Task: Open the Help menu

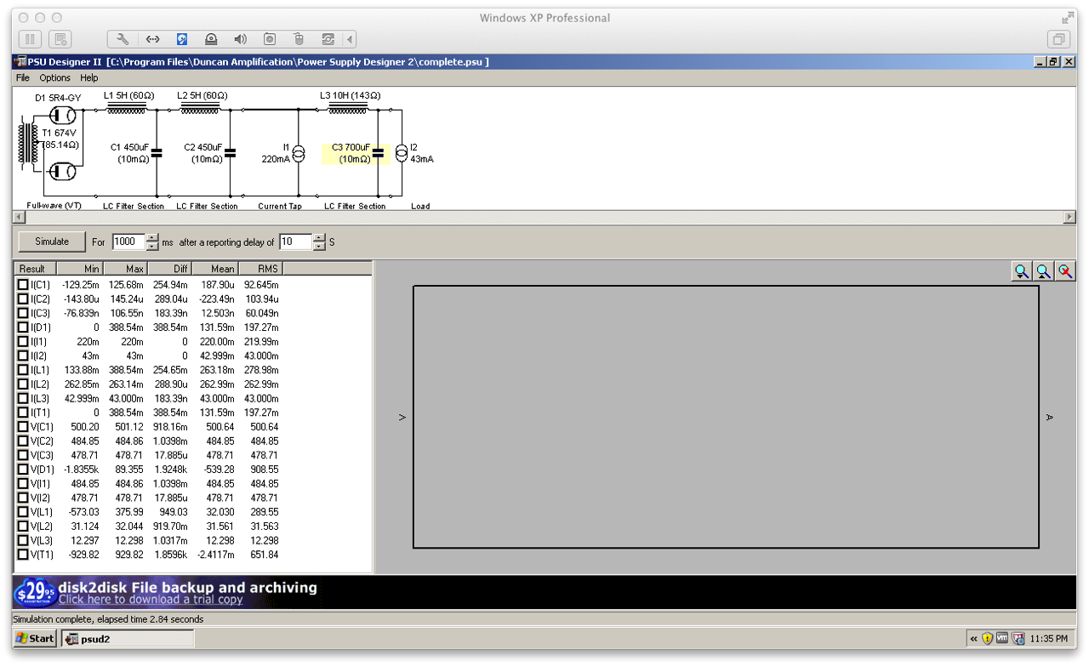Action: click(89, 77)
